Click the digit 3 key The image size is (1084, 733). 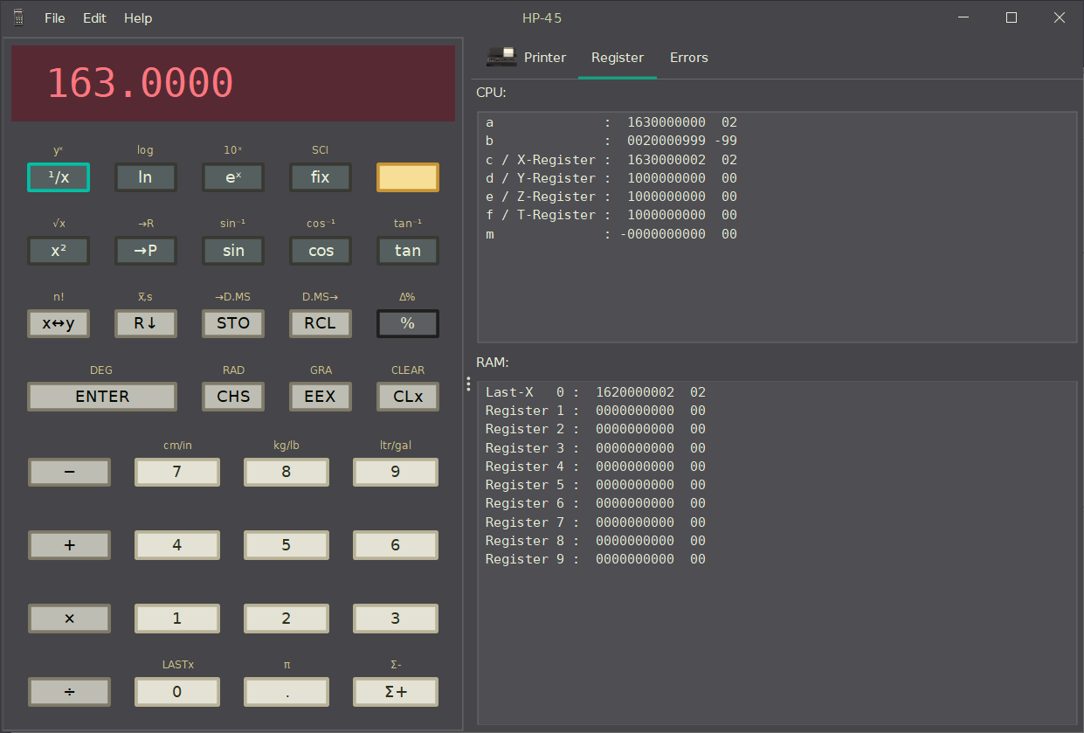(396, 619)
